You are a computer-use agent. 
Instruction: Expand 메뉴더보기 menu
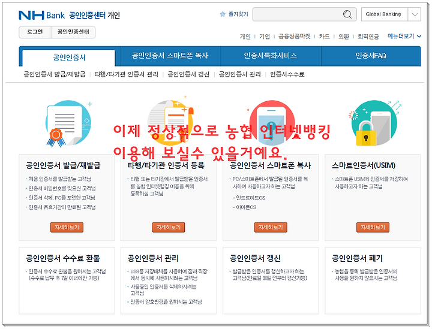(x=404, y=36)
